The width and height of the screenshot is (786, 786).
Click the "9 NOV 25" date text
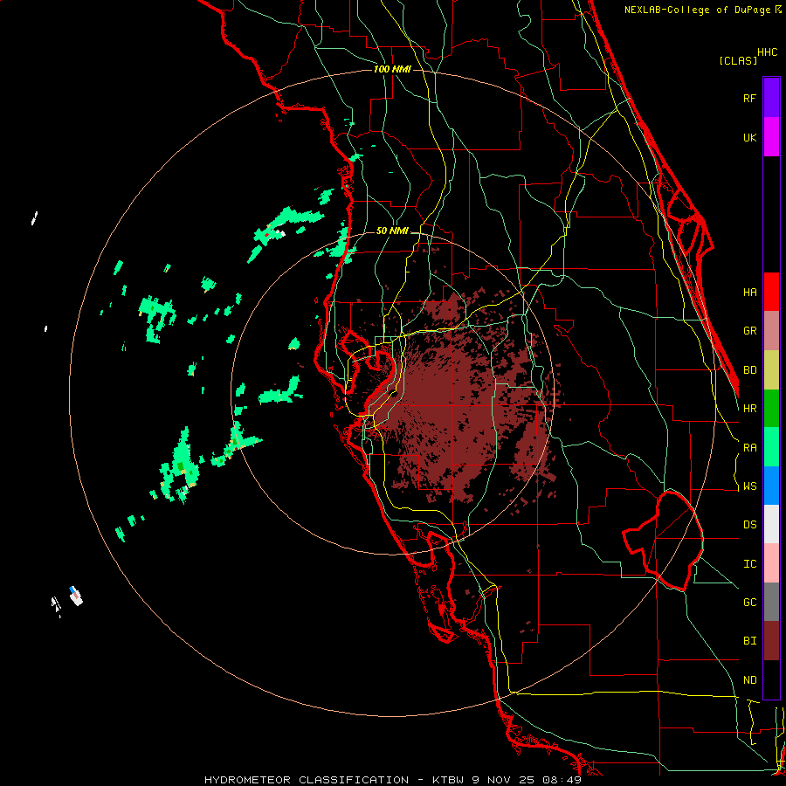[x=502, y=780]
